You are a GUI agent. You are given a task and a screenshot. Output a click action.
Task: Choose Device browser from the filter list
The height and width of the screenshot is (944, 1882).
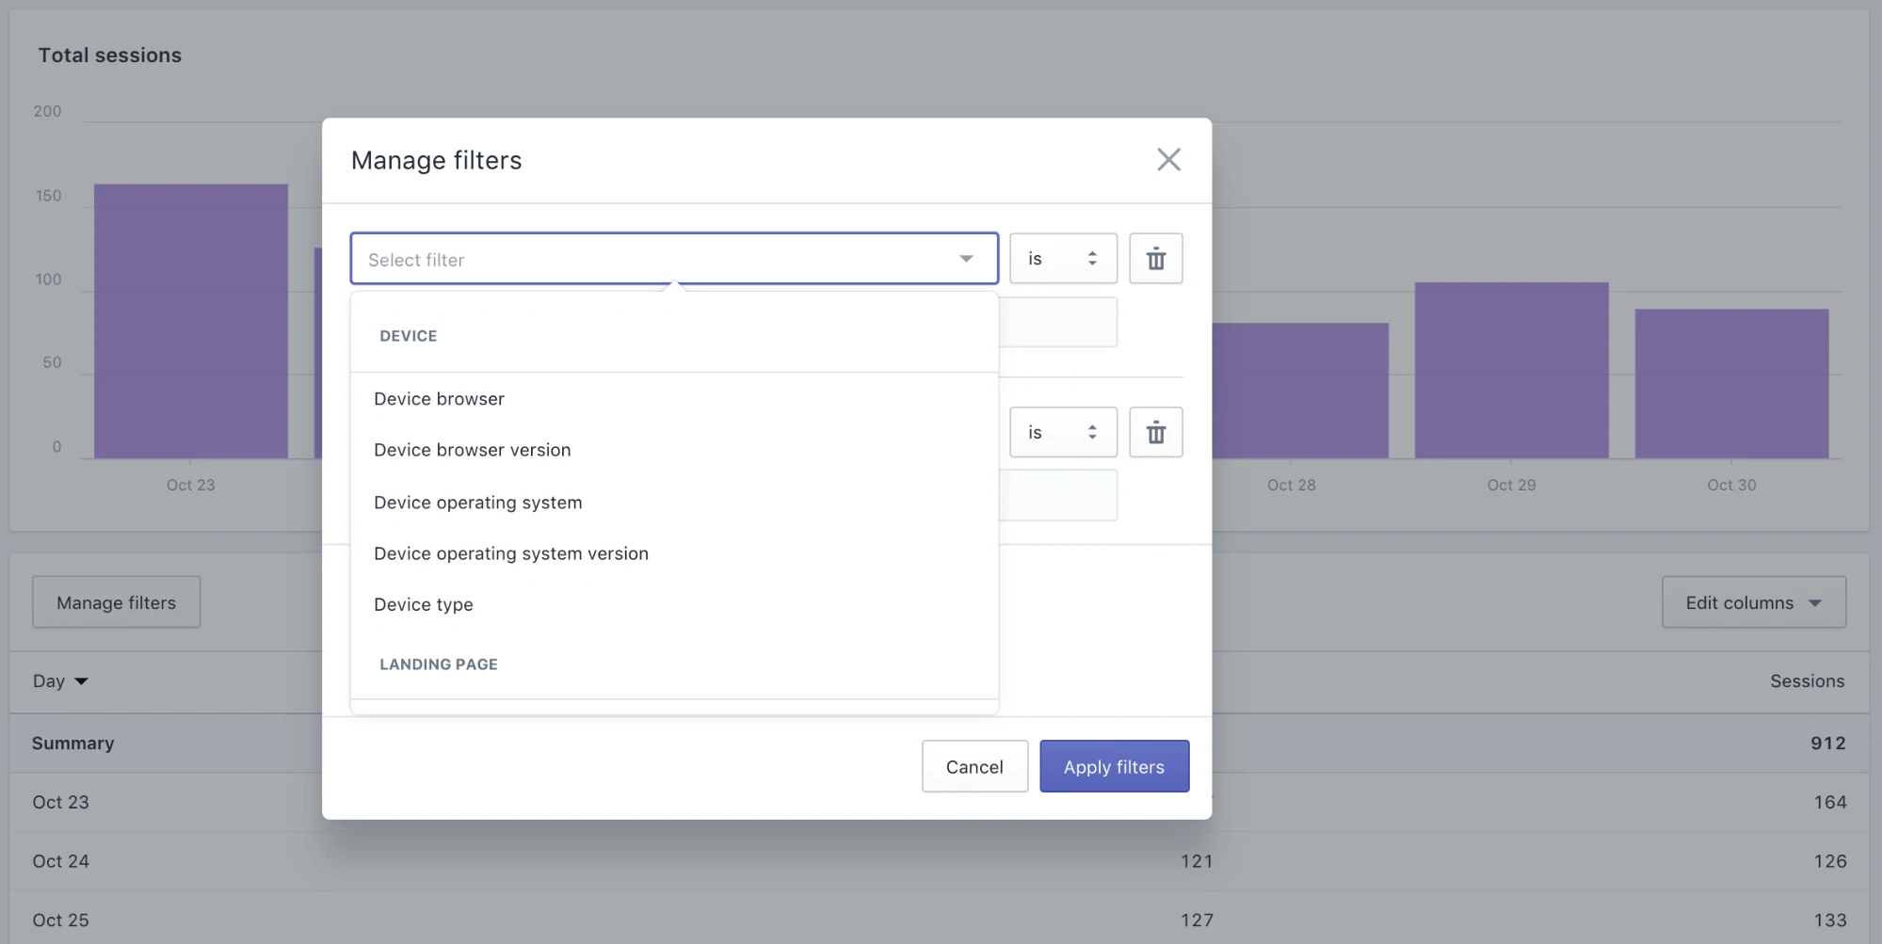point(439,399)
